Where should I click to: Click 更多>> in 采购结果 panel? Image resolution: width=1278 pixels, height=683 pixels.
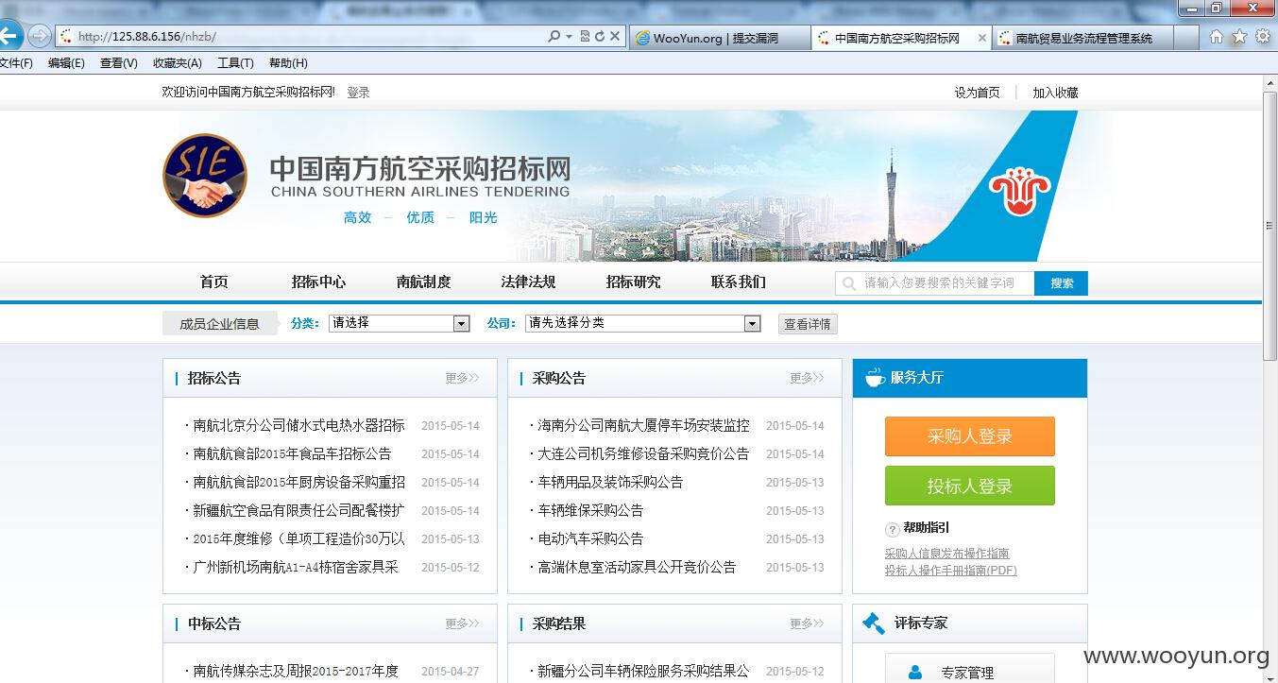click(x=808, y=623)
